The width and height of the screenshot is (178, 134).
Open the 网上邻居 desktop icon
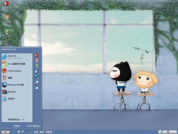[x=7, y=33]
